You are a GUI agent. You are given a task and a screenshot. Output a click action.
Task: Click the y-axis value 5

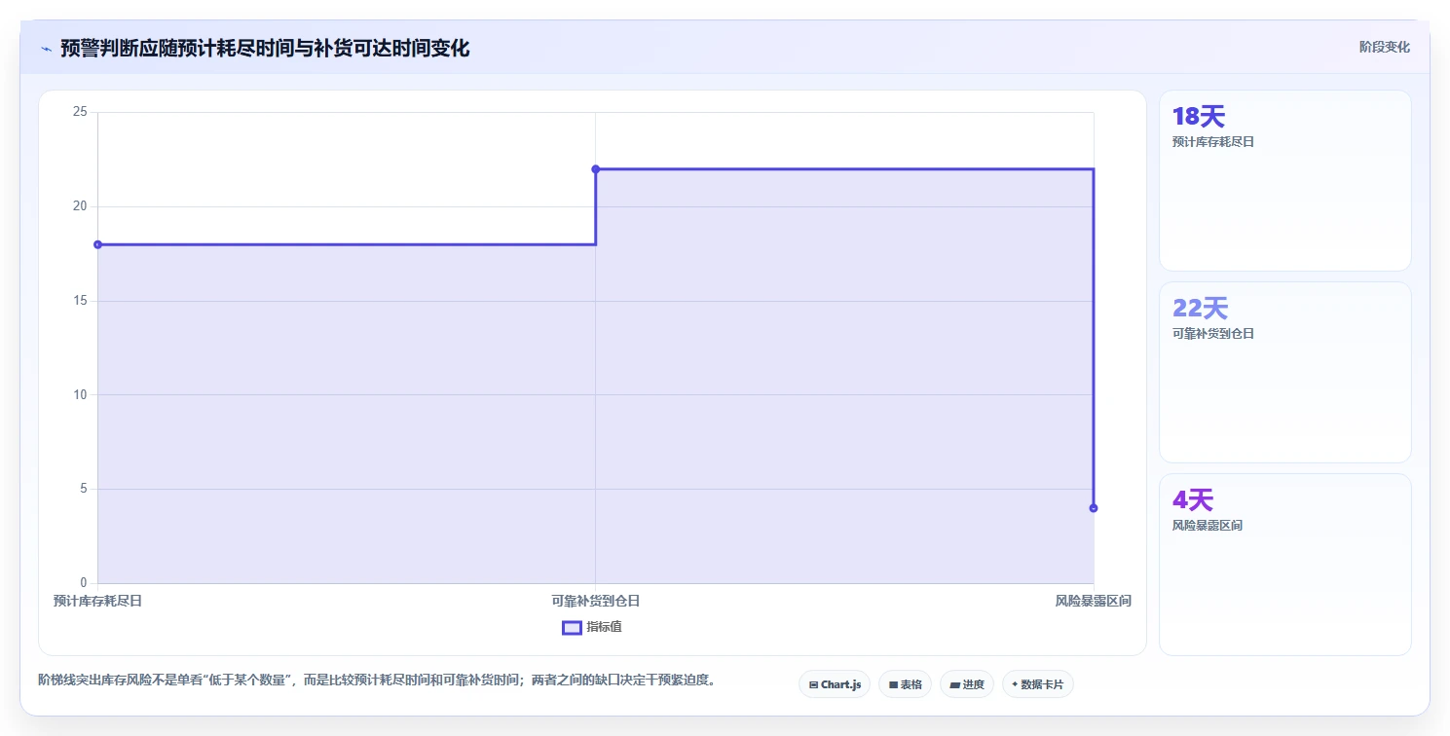tap(84, 489)
